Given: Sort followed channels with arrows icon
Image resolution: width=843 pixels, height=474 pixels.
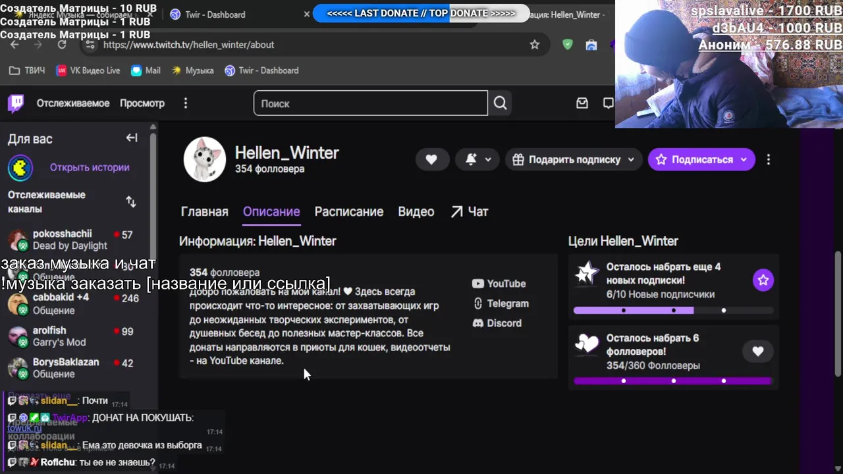Looking at the screenshot, I should 131,201.
